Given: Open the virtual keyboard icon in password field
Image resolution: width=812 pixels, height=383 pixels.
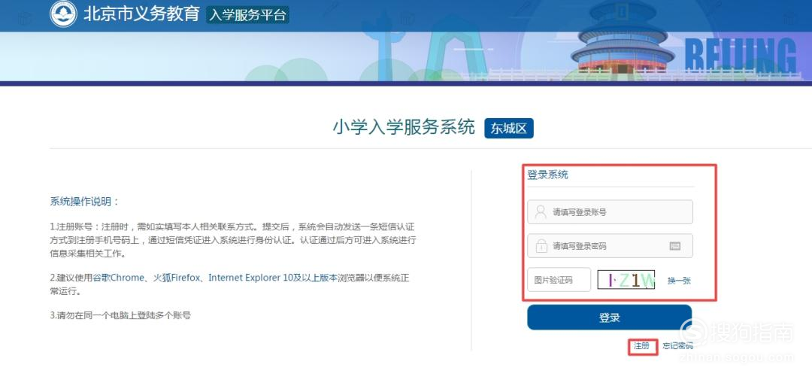Looking at the screenshot, I should point(674,245).
